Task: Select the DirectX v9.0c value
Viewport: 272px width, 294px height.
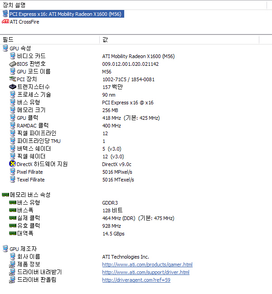Action: click(x=117, y=164)
